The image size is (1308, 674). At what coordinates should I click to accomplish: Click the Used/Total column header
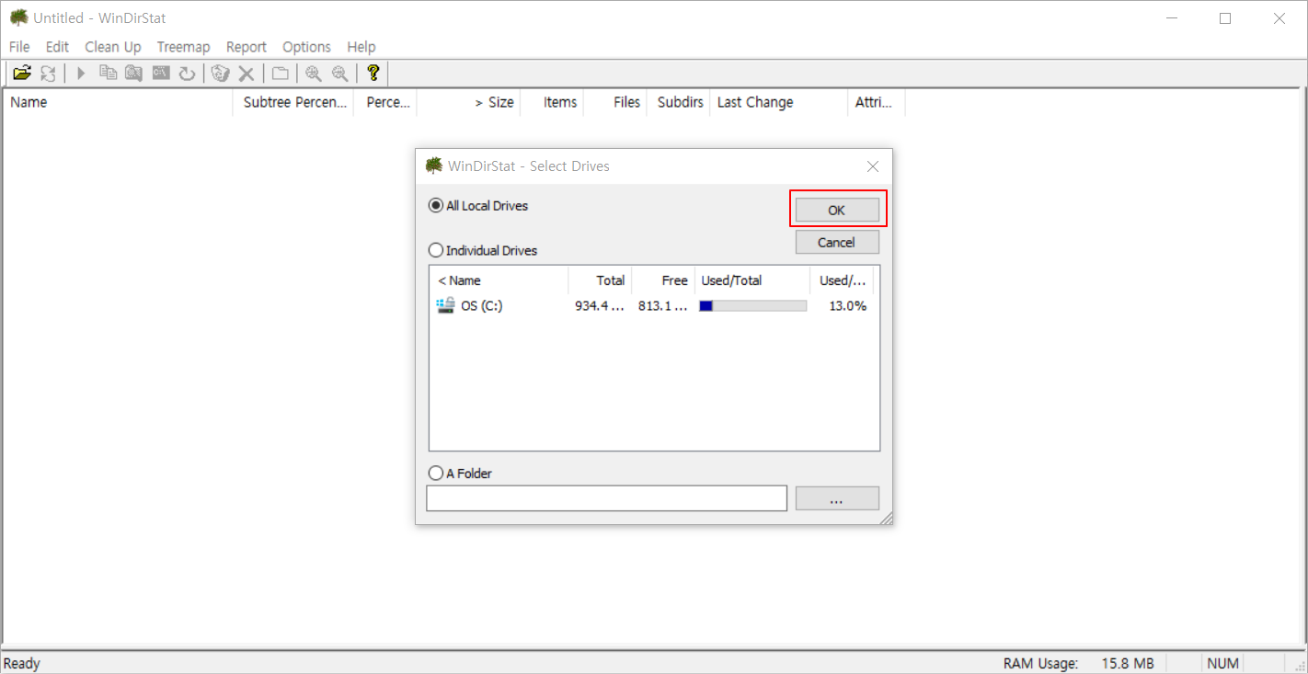coord(752,280)
